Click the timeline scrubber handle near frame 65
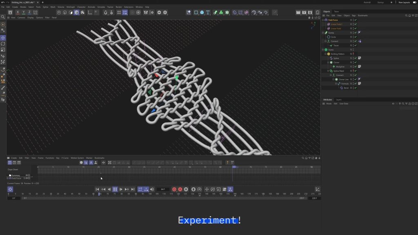The image size is (418, 235). [99, 194]
